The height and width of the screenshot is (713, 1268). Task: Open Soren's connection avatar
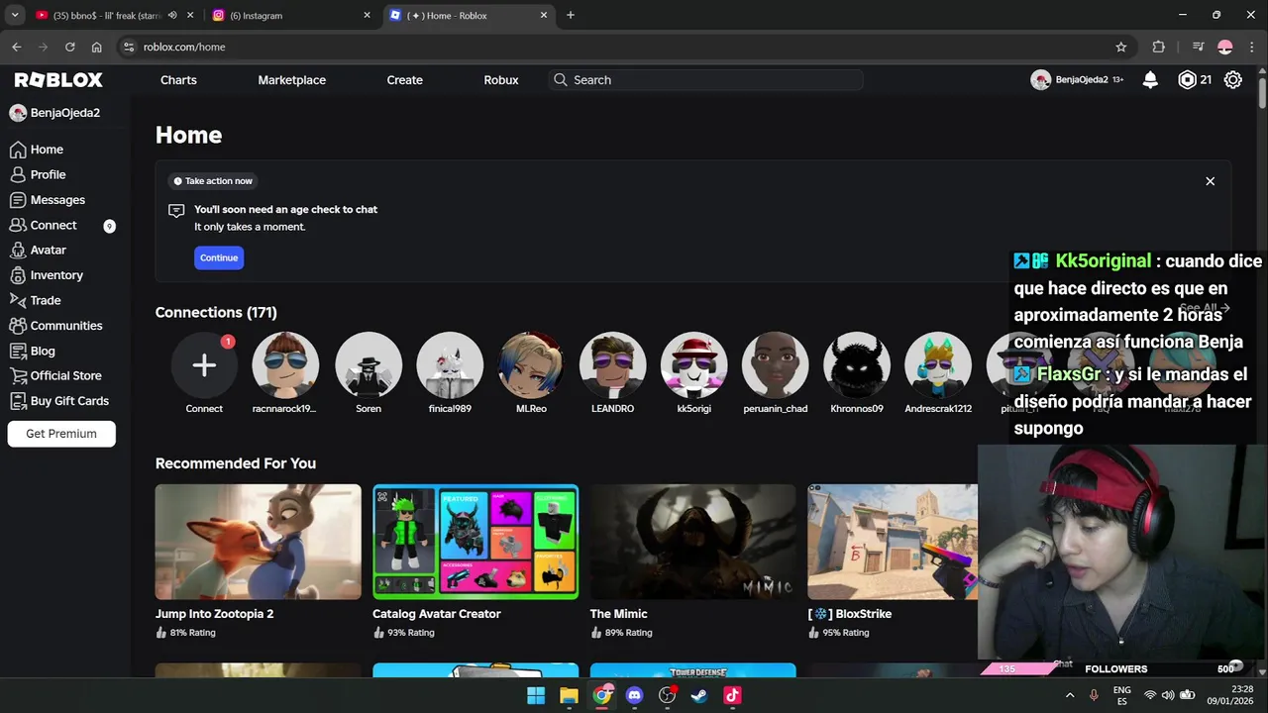coord(369,365)
